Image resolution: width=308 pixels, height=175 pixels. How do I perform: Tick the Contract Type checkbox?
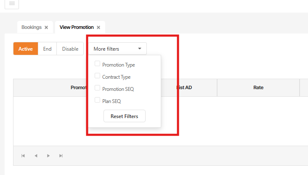[x=98, y=76]
